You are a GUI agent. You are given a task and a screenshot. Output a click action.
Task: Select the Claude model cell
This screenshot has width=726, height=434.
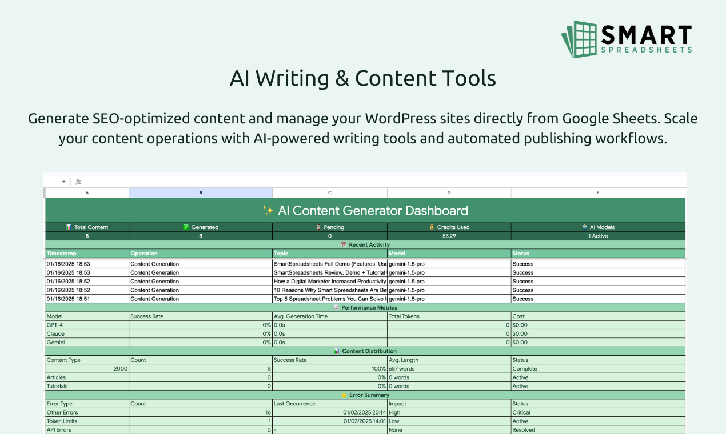[x=87, y=333]
